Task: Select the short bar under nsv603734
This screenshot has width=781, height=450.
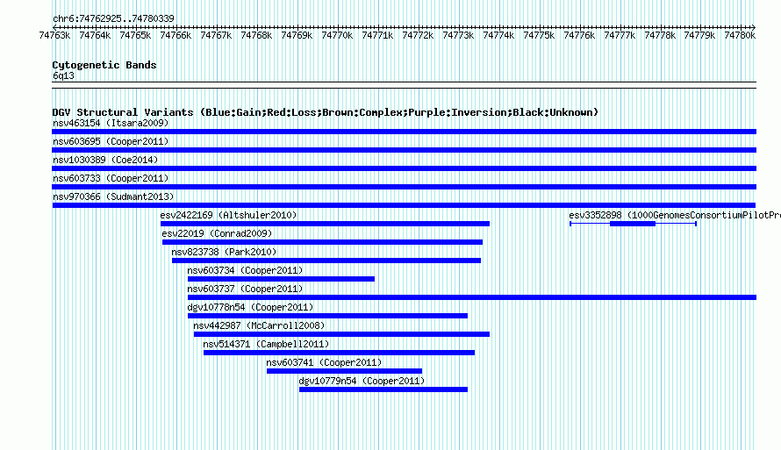Action: pyautogui.click(x=281, y=279)
